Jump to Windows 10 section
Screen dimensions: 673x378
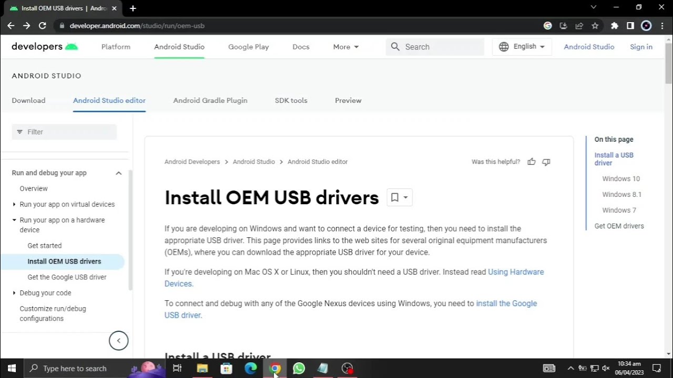click(x=621, y=178)
